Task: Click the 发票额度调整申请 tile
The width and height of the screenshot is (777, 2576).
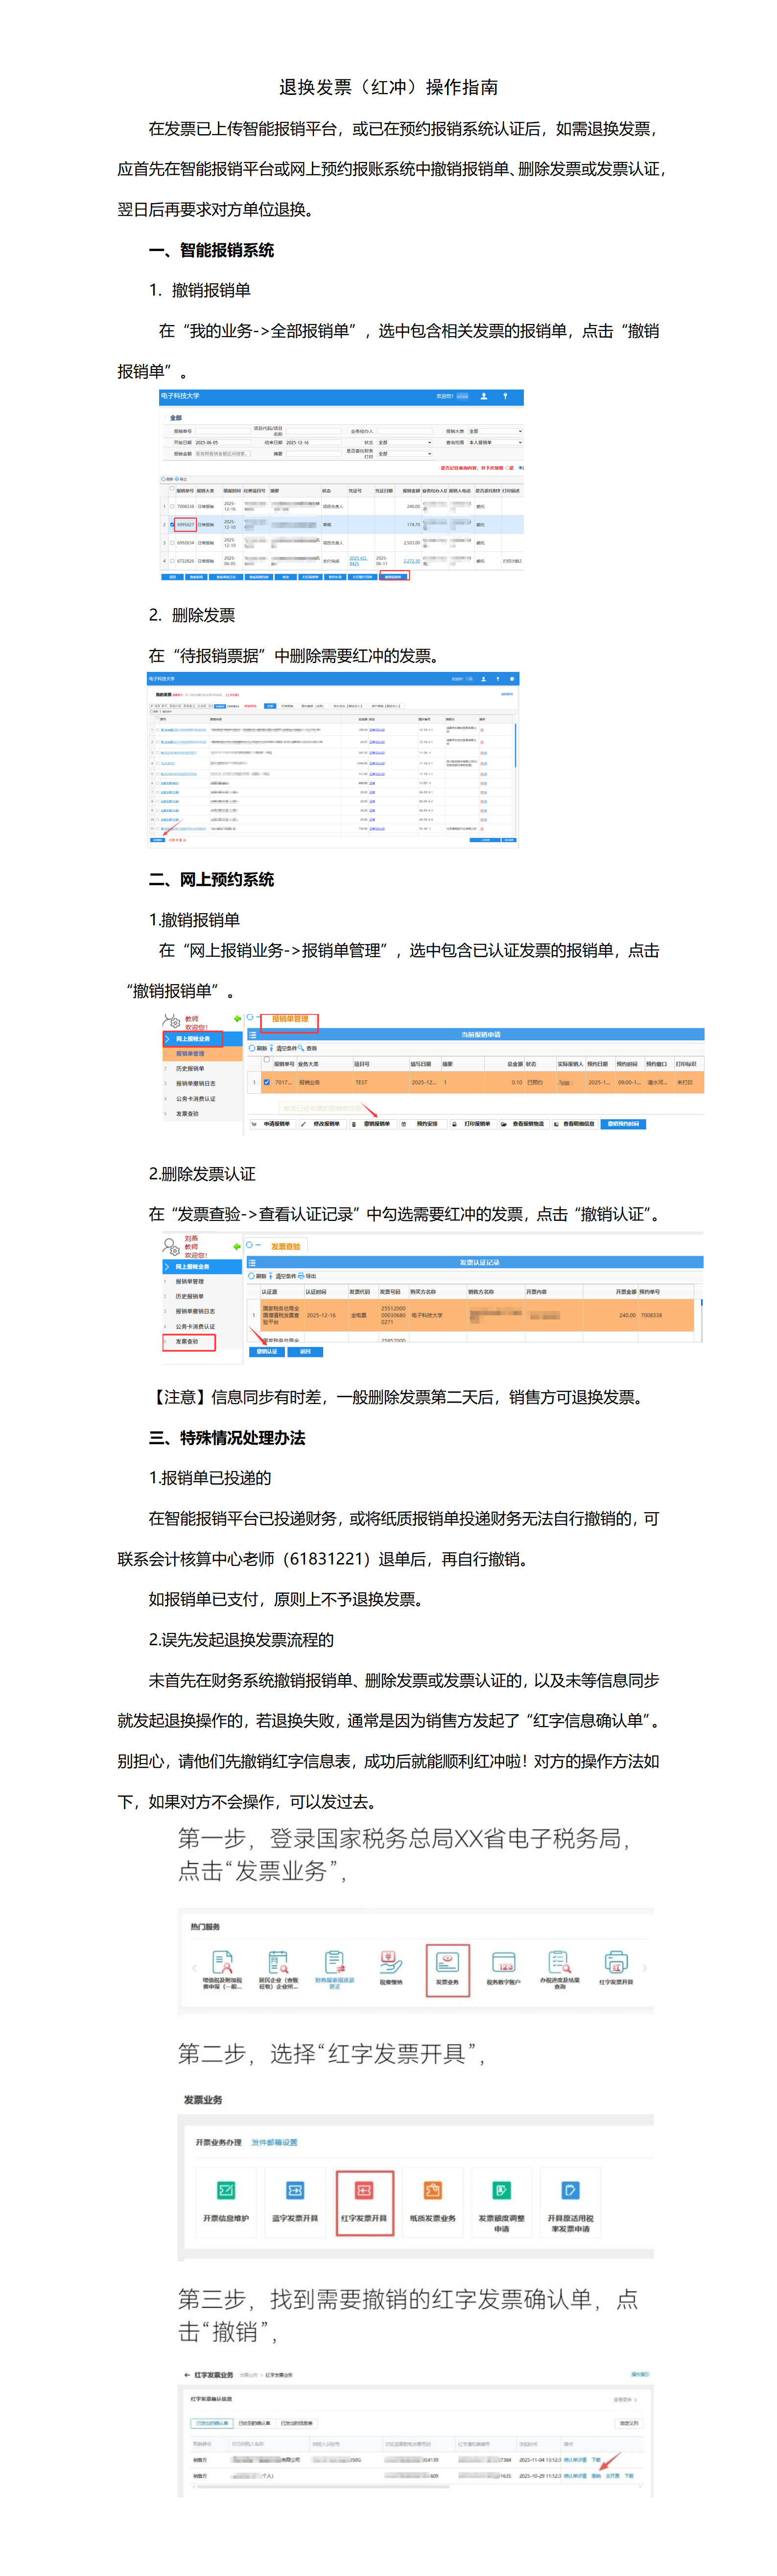Action: tap(501, 2202)
